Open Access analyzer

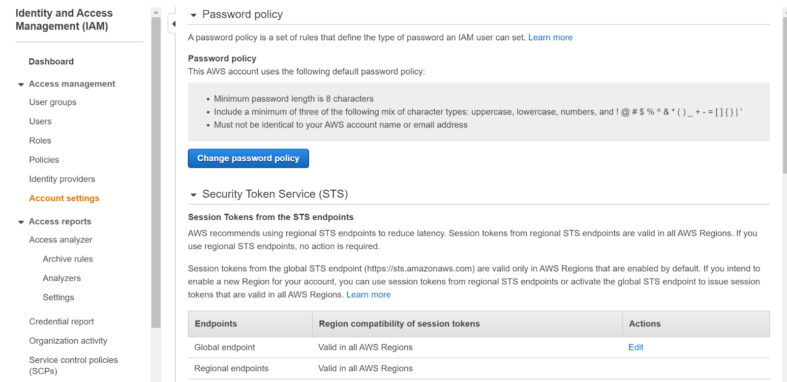pyautogui.click(x=61, y=240)
